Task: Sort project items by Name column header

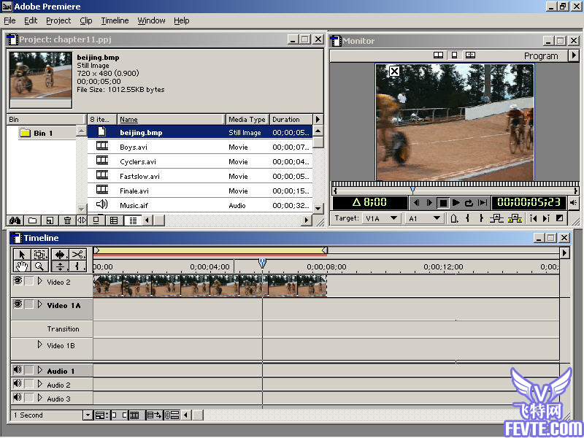Action: pos(172,119)
